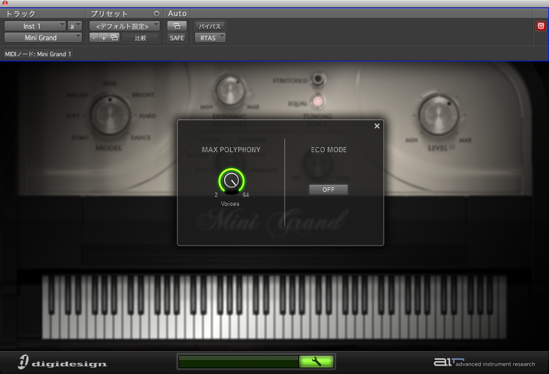Click the Voices label under the knob
This screenshot has height=374, width=549.
pyautogui.click(x=230, y=203)
